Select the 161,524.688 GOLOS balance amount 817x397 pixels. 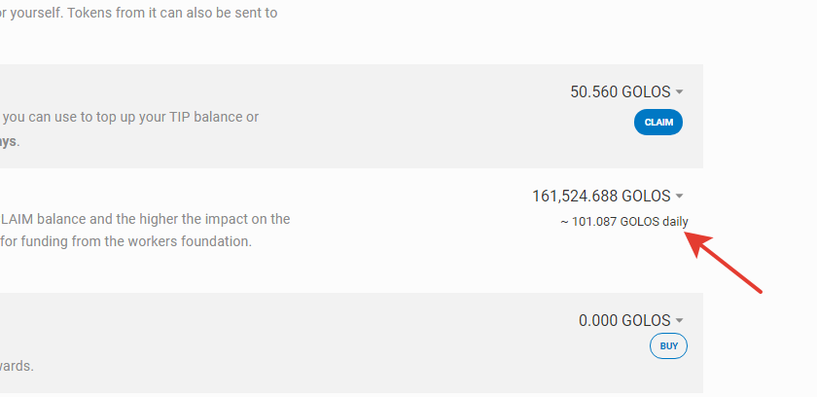point(601,196)
